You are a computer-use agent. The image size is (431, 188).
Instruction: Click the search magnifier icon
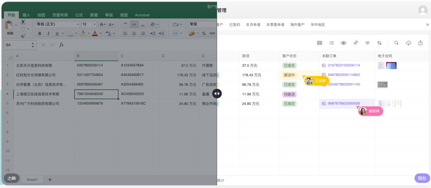(396, 43)
